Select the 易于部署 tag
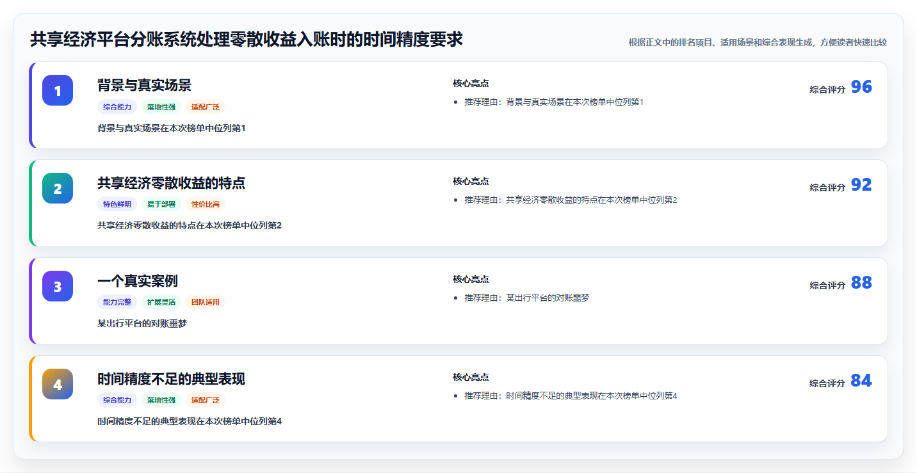This screenshot has height=473, width=917. 161,205
